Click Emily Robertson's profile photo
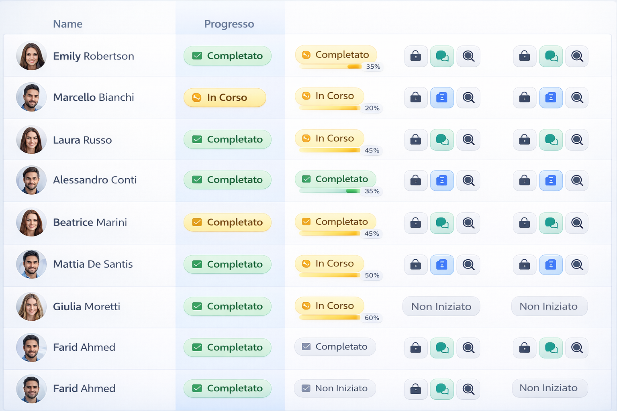Screen dimensions: 617x411 tap(31, 56)
